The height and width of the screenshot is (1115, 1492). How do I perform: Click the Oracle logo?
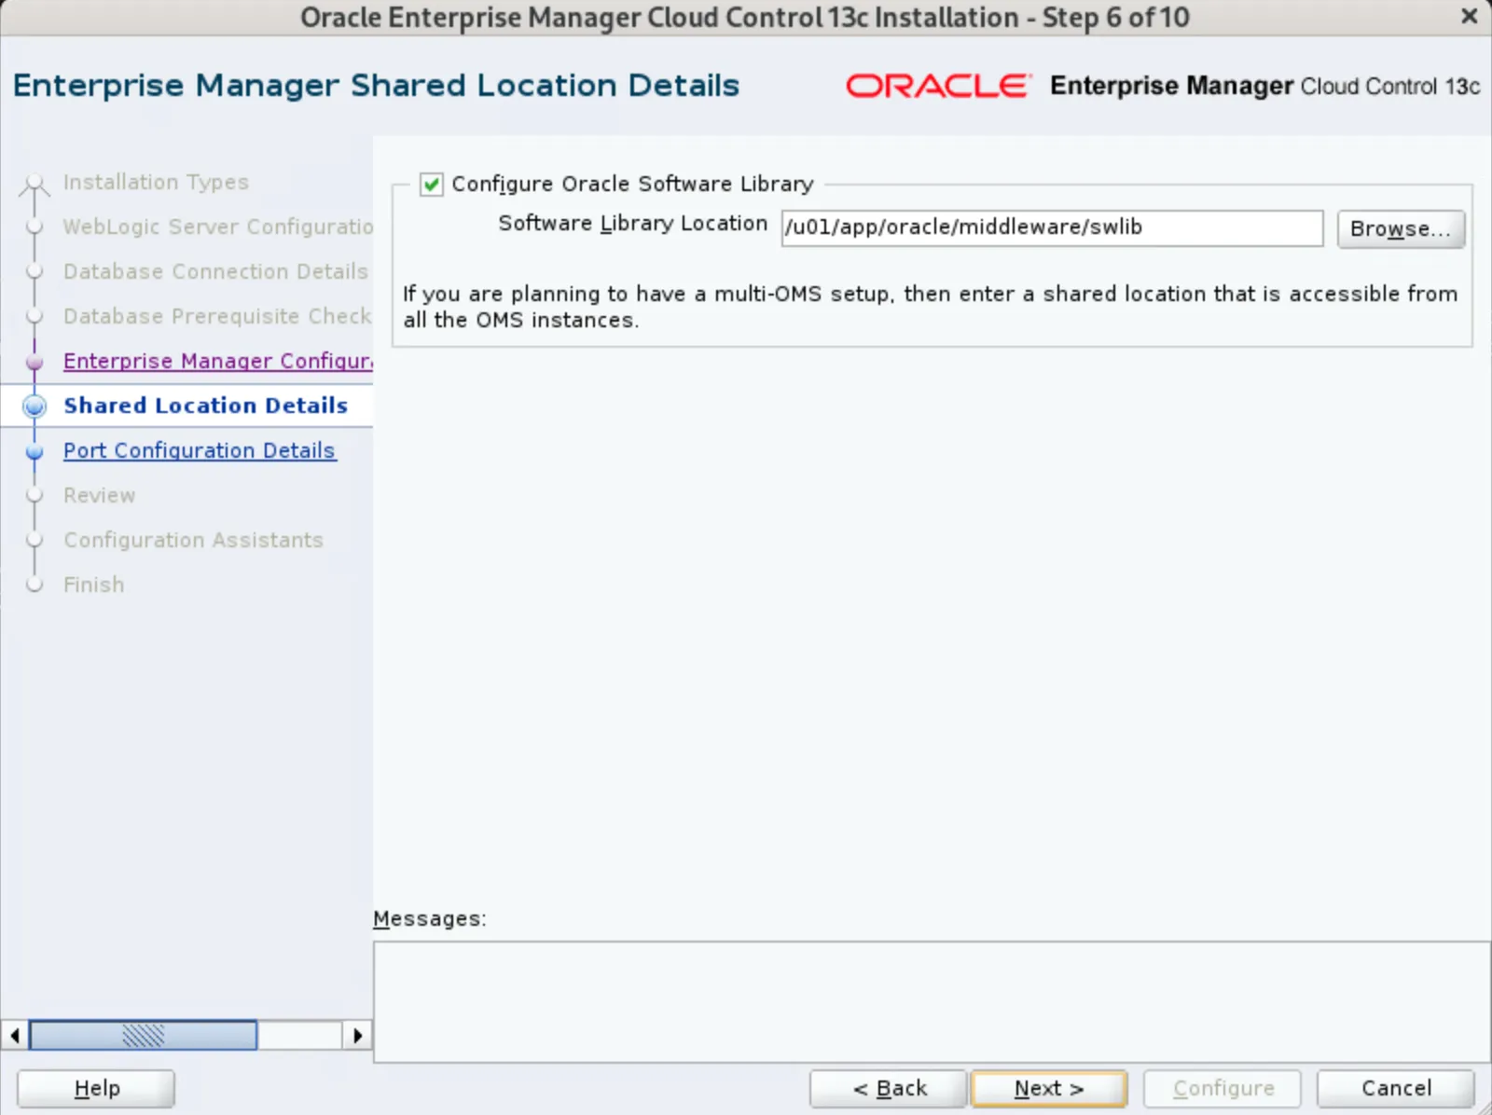click(937, 86)
